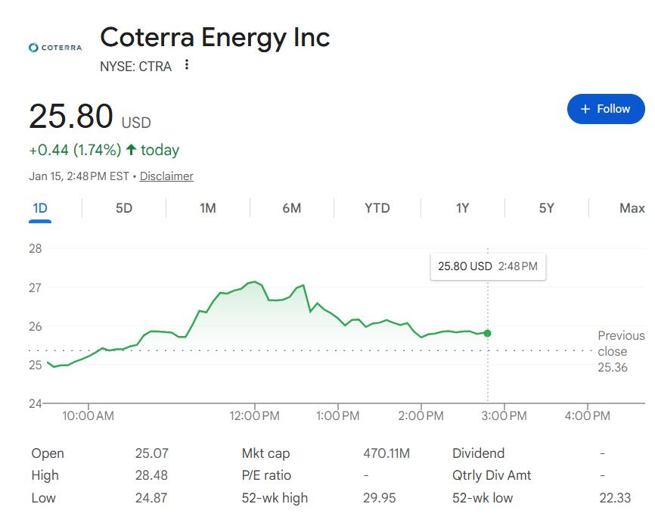Select the 1D time range tab
655x532 pixels.
(40, 208)
